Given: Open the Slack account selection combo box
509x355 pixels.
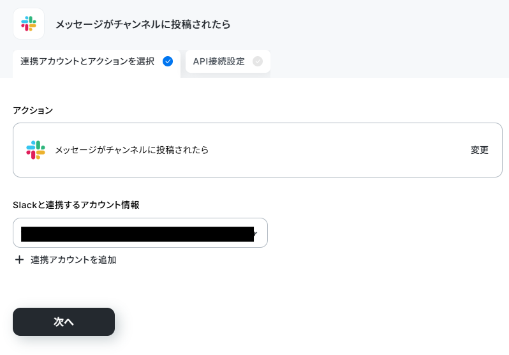Looking at the screenshot, I should point(140,233).
